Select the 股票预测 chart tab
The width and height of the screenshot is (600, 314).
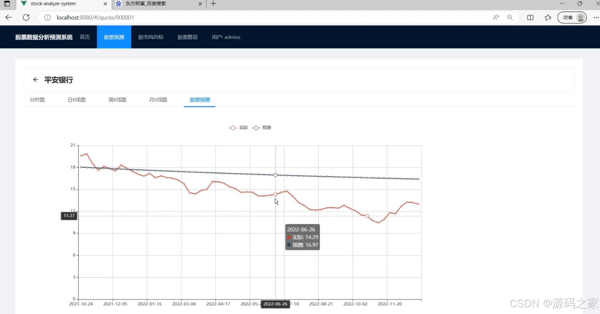pos(200,100)
